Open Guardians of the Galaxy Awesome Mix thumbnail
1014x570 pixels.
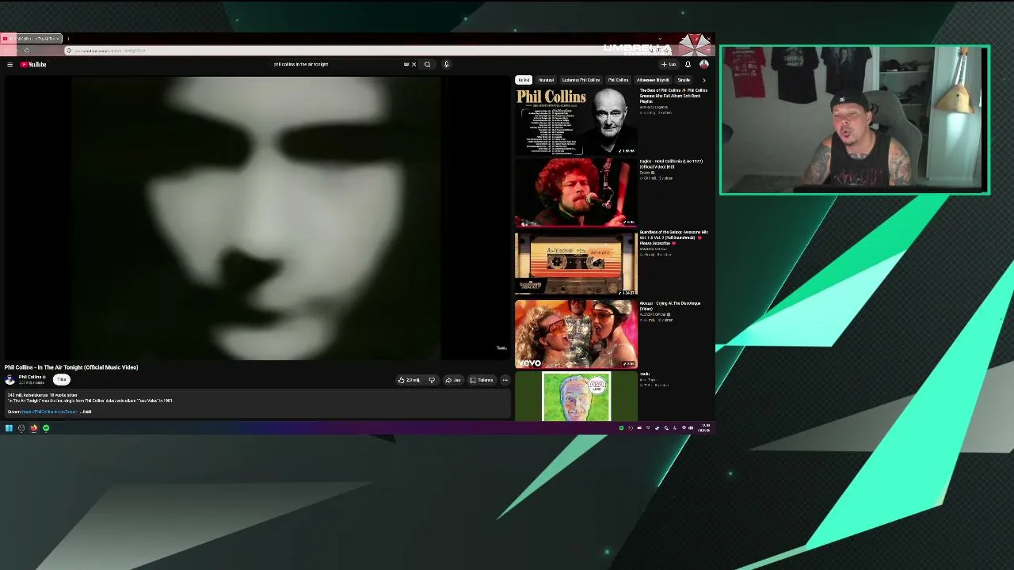576,263
